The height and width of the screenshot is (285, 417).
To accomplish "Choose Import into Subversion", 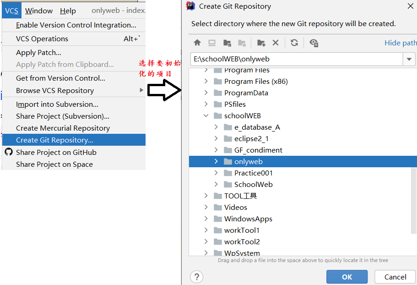I will coord(74,104).
